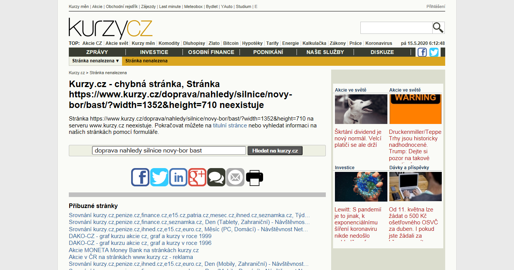Open the PODNIKÁNÍ menu
The width and height of the screenshot is (514, 270).
[268, 52]
